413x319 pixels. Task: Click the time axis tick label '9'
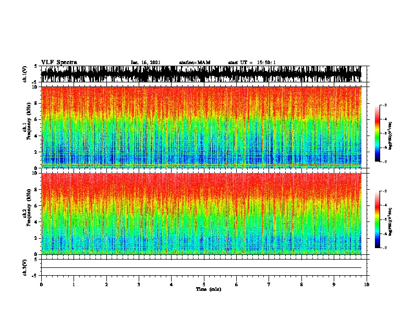(x=334, y=285)
